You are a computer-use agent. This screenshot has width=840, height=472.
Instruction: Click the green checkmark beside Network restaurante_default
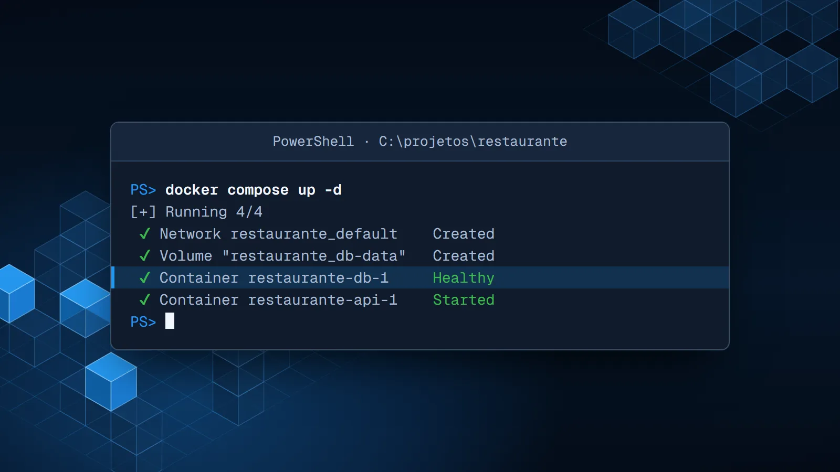[x=145, y=234]
